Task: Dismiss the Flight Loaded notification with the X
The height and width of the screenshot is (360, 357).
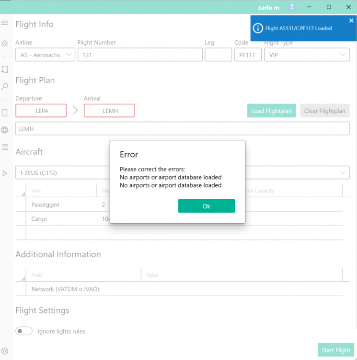Action: (x=351, y=21)
